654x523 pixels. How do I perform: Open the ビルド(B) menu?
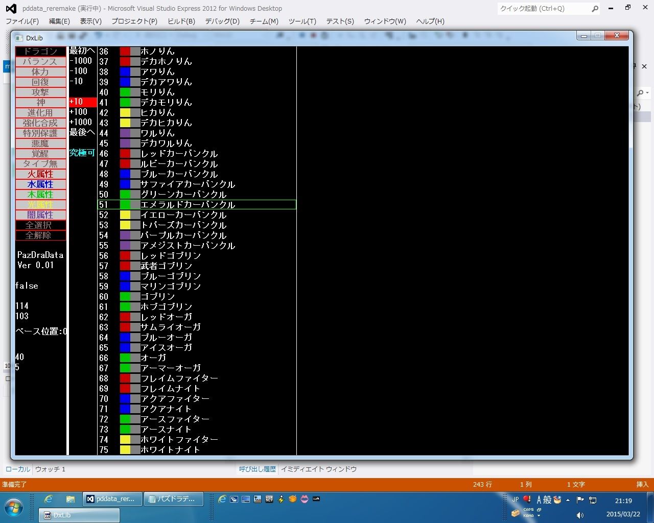[x=181, y=21]
